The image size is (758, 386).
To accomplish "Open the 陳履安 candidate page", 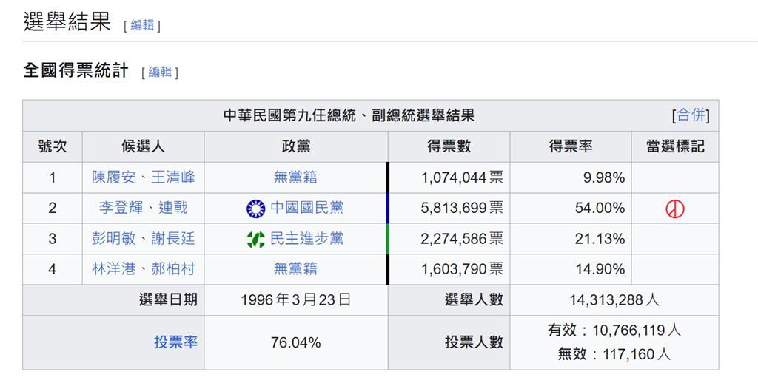I will pos(113,177).
